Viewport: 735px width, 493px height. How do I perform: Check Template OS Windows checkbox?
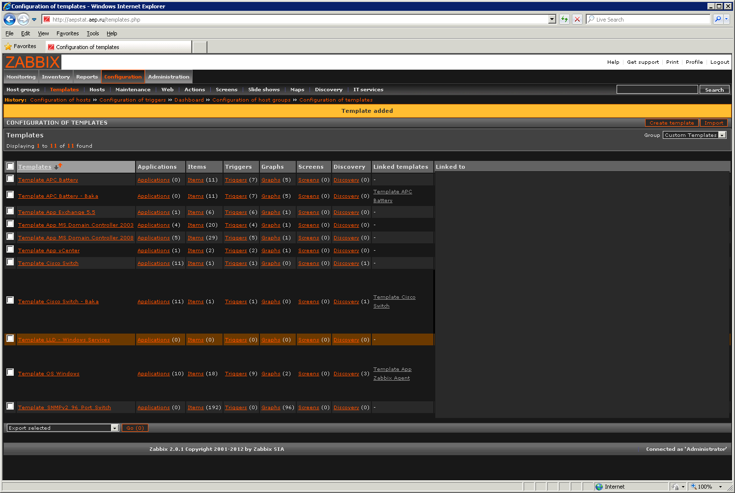tap(10, 372)
